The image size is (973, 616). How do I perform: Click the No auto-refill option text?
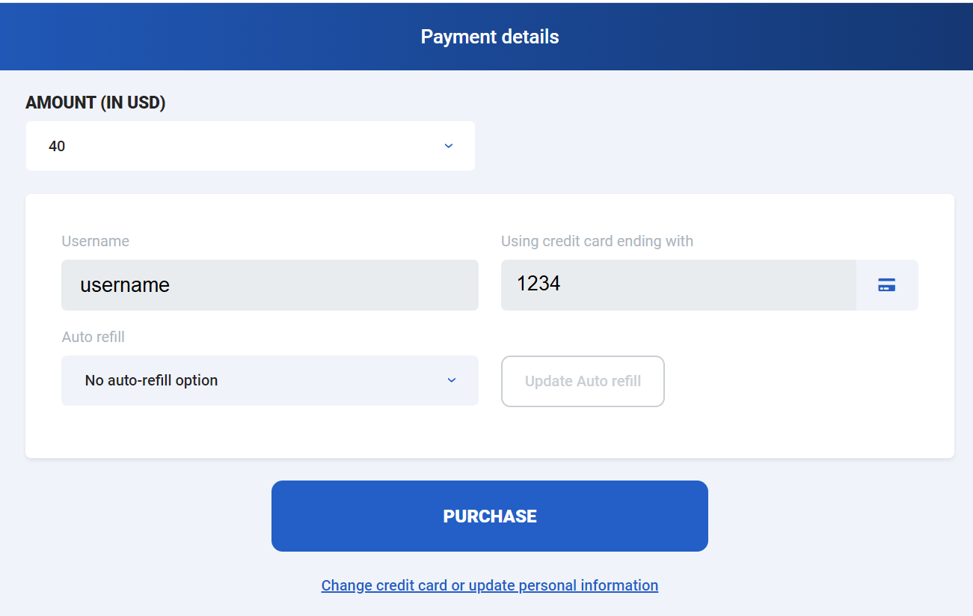pos(151,380)
